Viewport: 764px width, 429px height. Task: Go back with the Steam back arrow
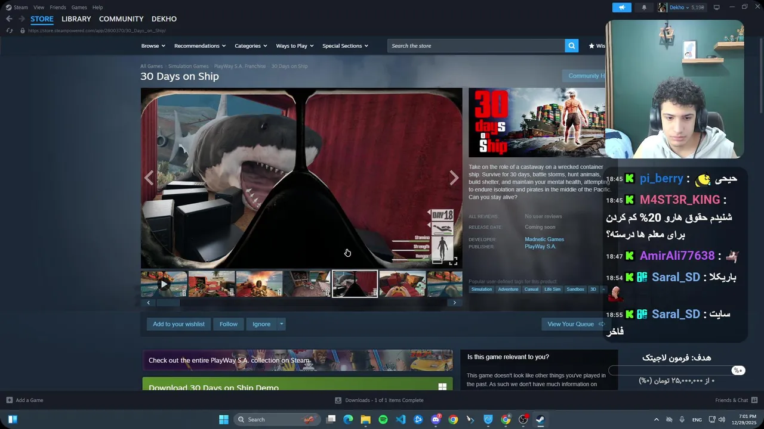[x=9, y=19]
